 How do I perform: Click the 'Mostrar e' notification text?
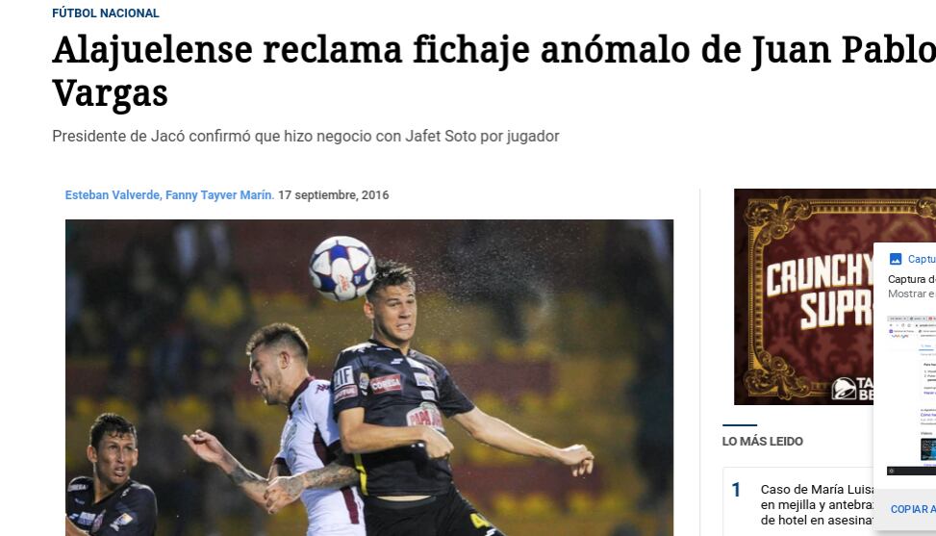click(912, 294)
